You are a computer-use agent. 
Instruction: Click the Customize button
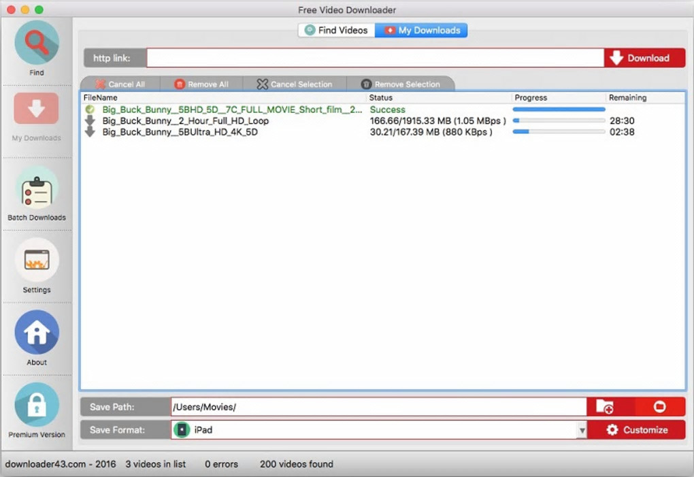(x=636, y=430)
